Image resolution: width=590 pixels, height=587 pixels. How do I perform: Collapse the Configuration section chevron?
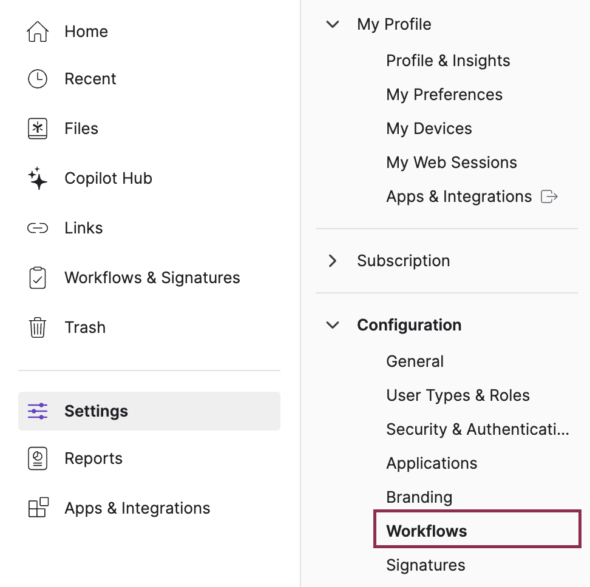pyautogui.click(x=333, y=325)
